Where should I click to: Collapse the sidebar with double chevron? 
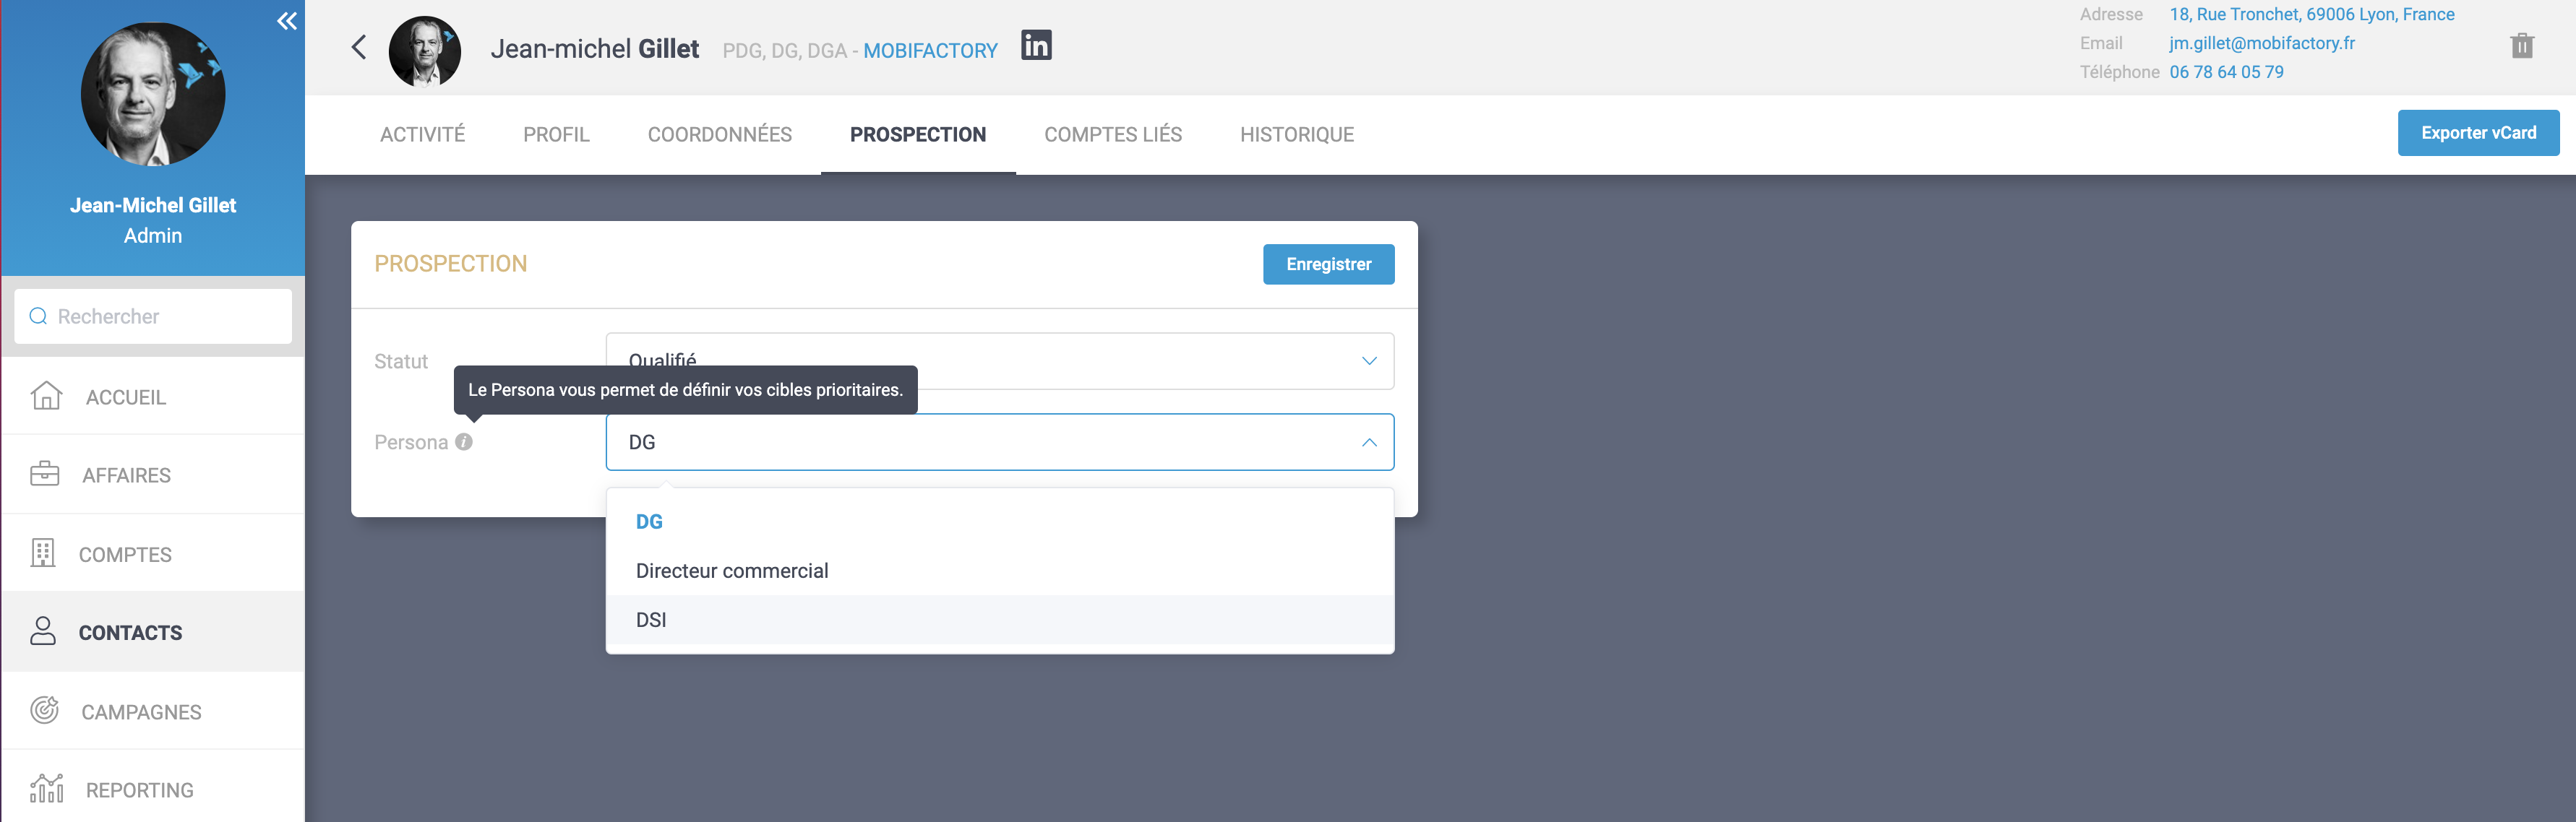click(287, 21)
